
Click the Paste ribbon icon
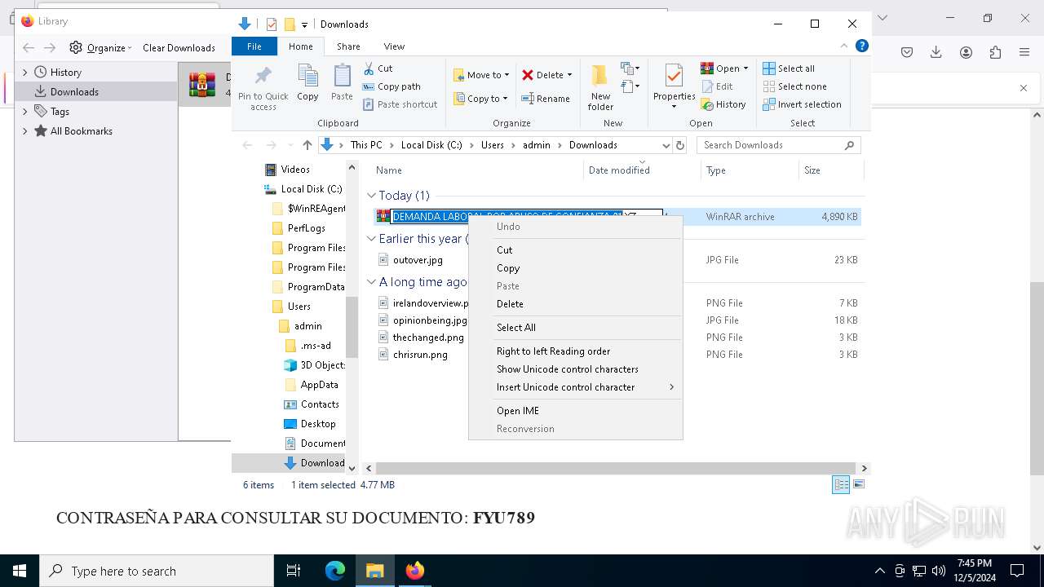342,82
